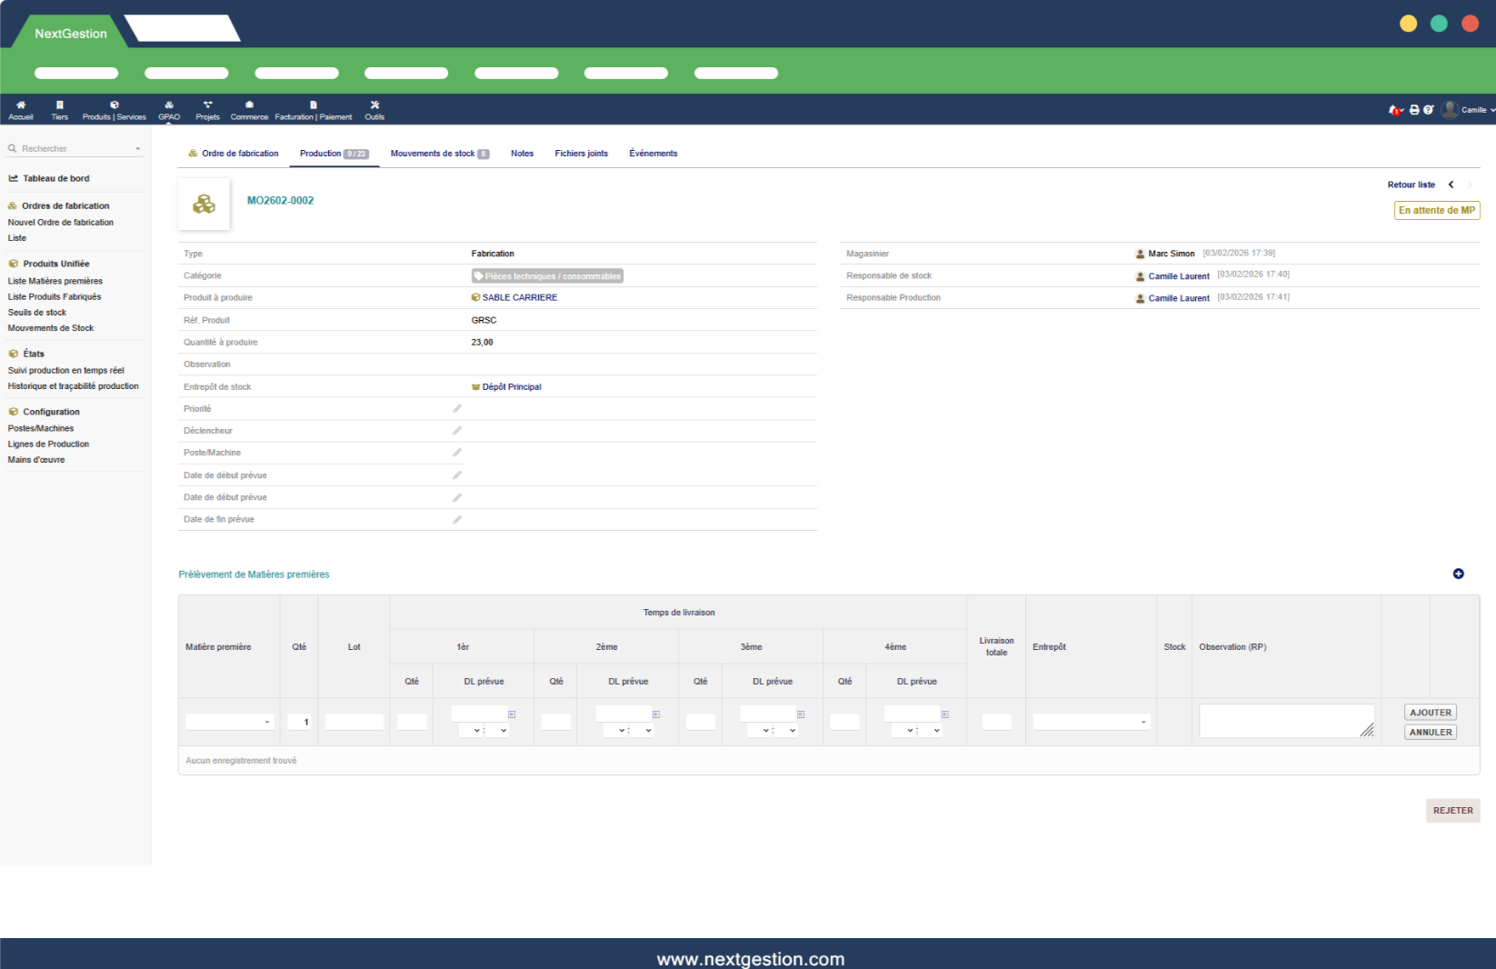Click the plus icon to add raw material
Screen dimensions: 1496x969
coord(1458,574)
